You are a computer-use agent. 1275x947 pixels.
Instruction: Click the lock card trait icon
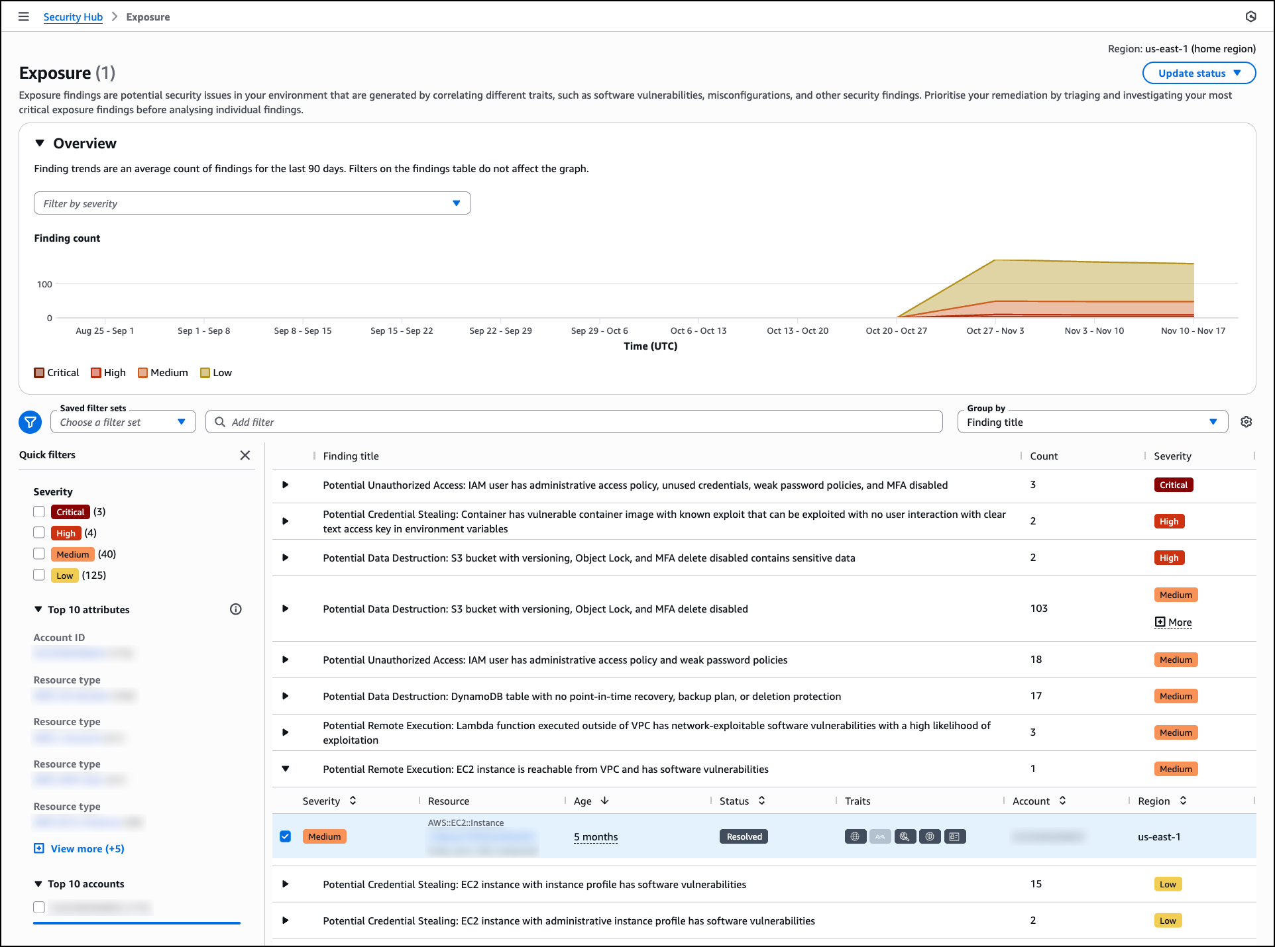[x=954, y=836]
